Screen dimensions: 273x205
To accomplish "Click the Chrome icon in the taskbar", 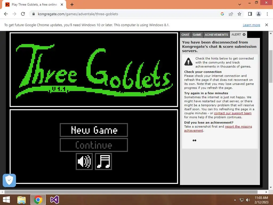I will tap(38, 200).
